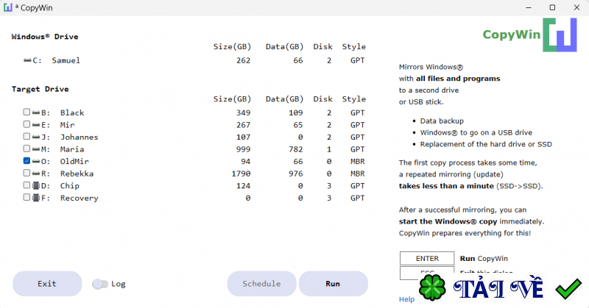Maximize the CopyWin window
The height and width of the screenshot is (308, 589).
552,7
